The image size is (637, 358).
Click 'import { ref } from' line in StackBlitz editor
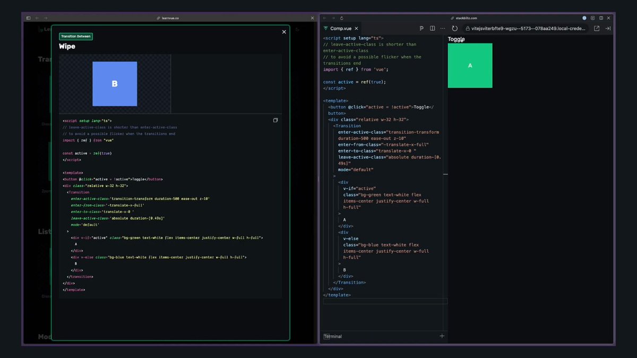[356, 69]
